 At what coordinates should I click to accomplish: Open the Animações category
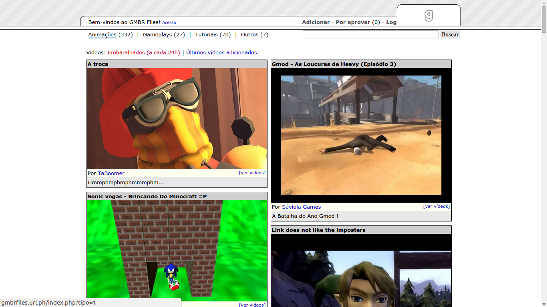pyautogui.click(x=102, y=35)
